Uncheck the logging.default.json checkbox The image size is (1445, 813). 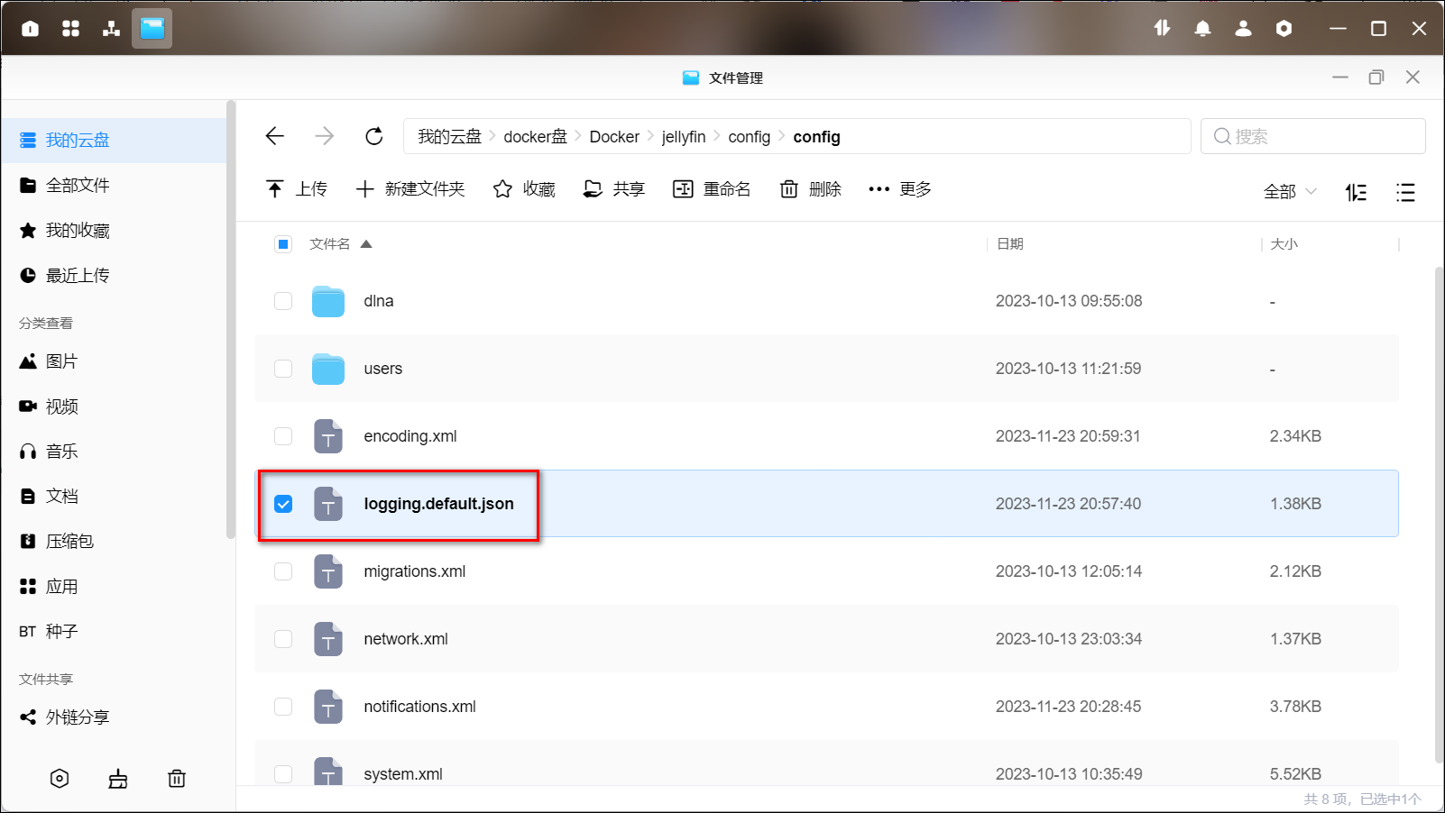pyautogui.click(x=283, y=504)
